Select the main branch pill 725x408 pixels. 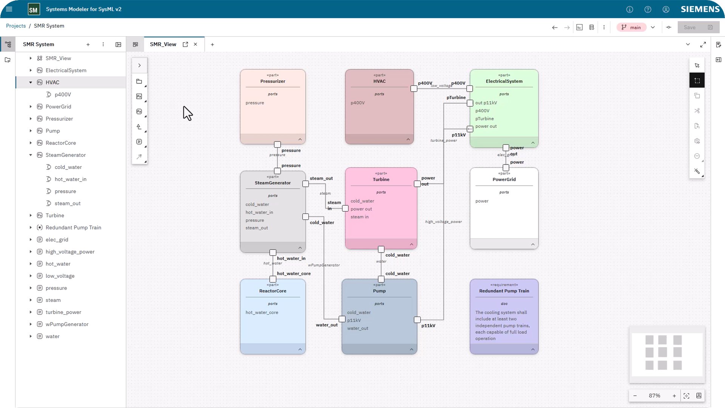[631, 28]
